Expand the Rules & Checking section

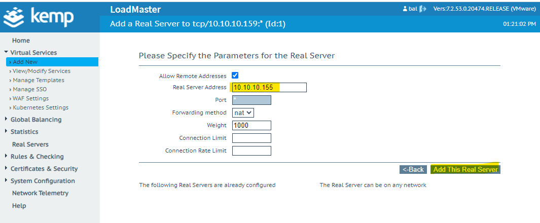pos(6,156)
